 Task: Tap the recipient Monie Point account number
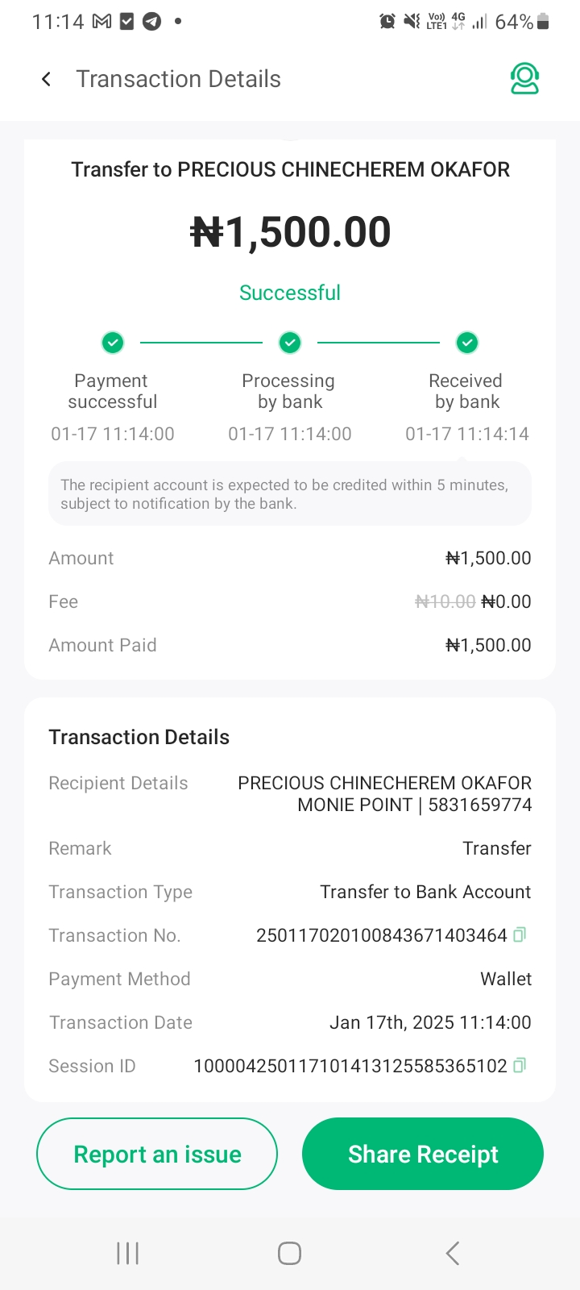click(480, 805)
